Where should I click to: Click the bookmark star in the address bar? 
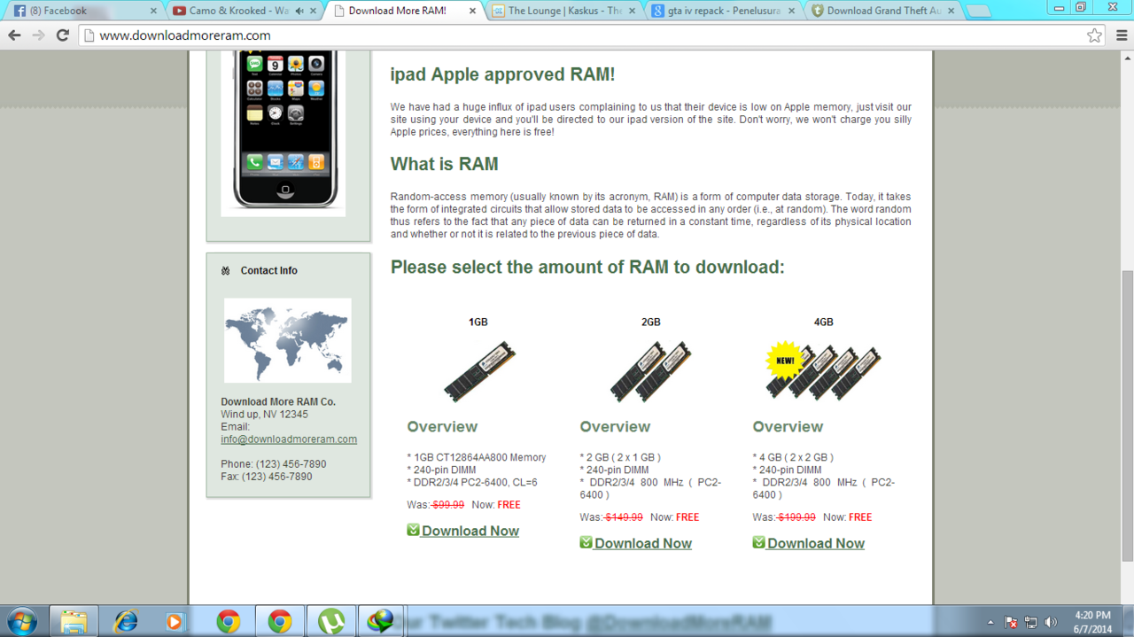[x=1094, y=36]
